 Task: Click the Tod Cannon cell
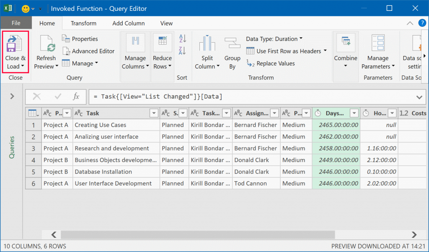(256, 183)
